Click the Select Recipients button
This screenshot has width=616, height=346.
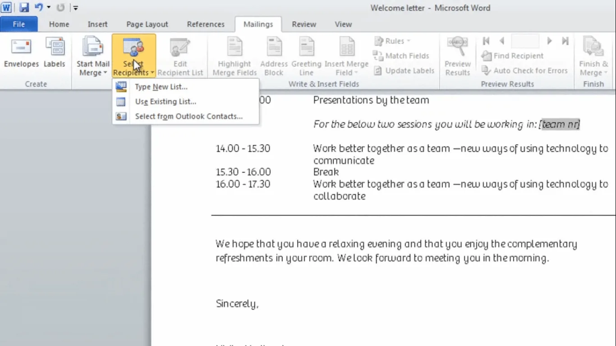[134, 56]
